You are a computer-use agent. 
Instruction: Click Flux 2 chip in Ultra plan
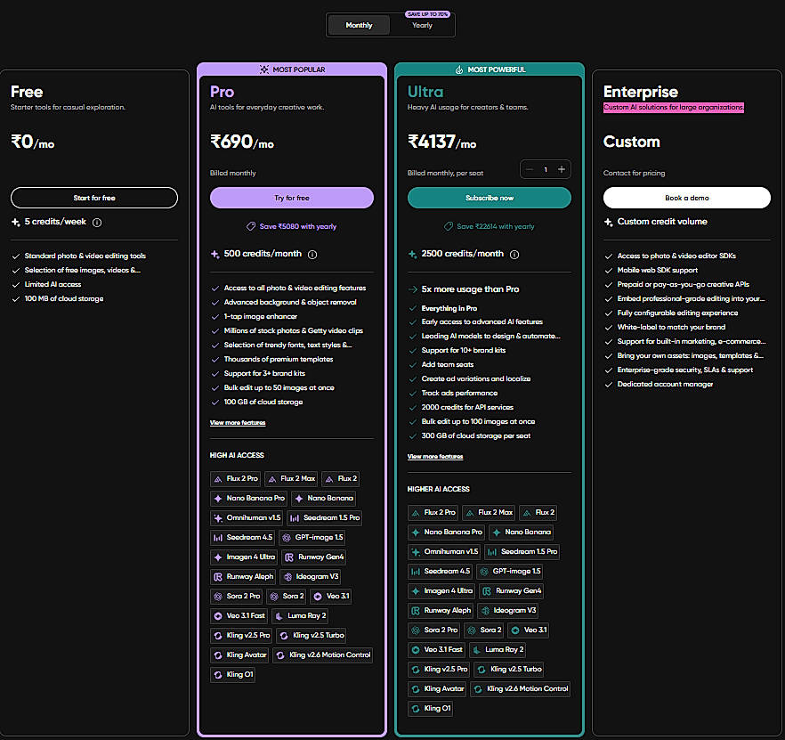point(538,513)
